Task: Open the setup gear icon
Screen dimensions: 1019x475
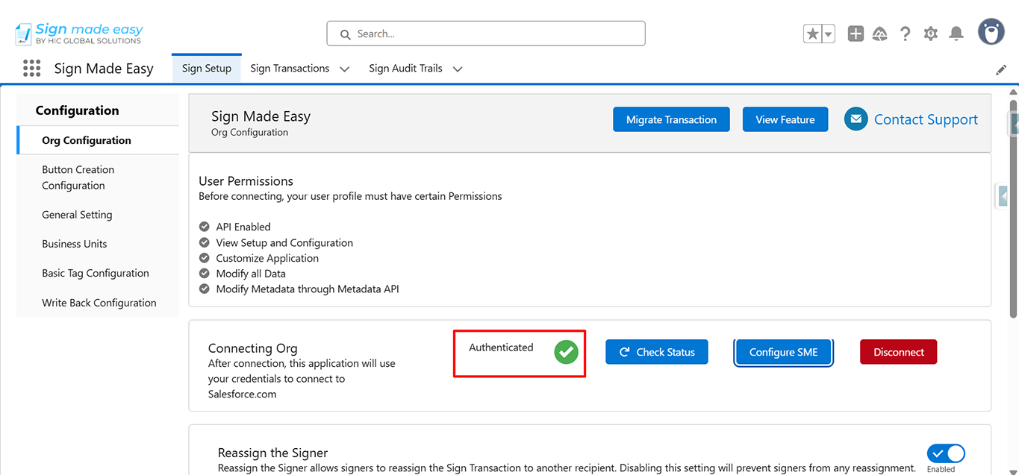Action: [x=930, y=34]
